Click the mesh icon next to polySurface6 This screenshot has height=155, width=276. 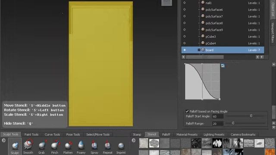click(203, 9)
